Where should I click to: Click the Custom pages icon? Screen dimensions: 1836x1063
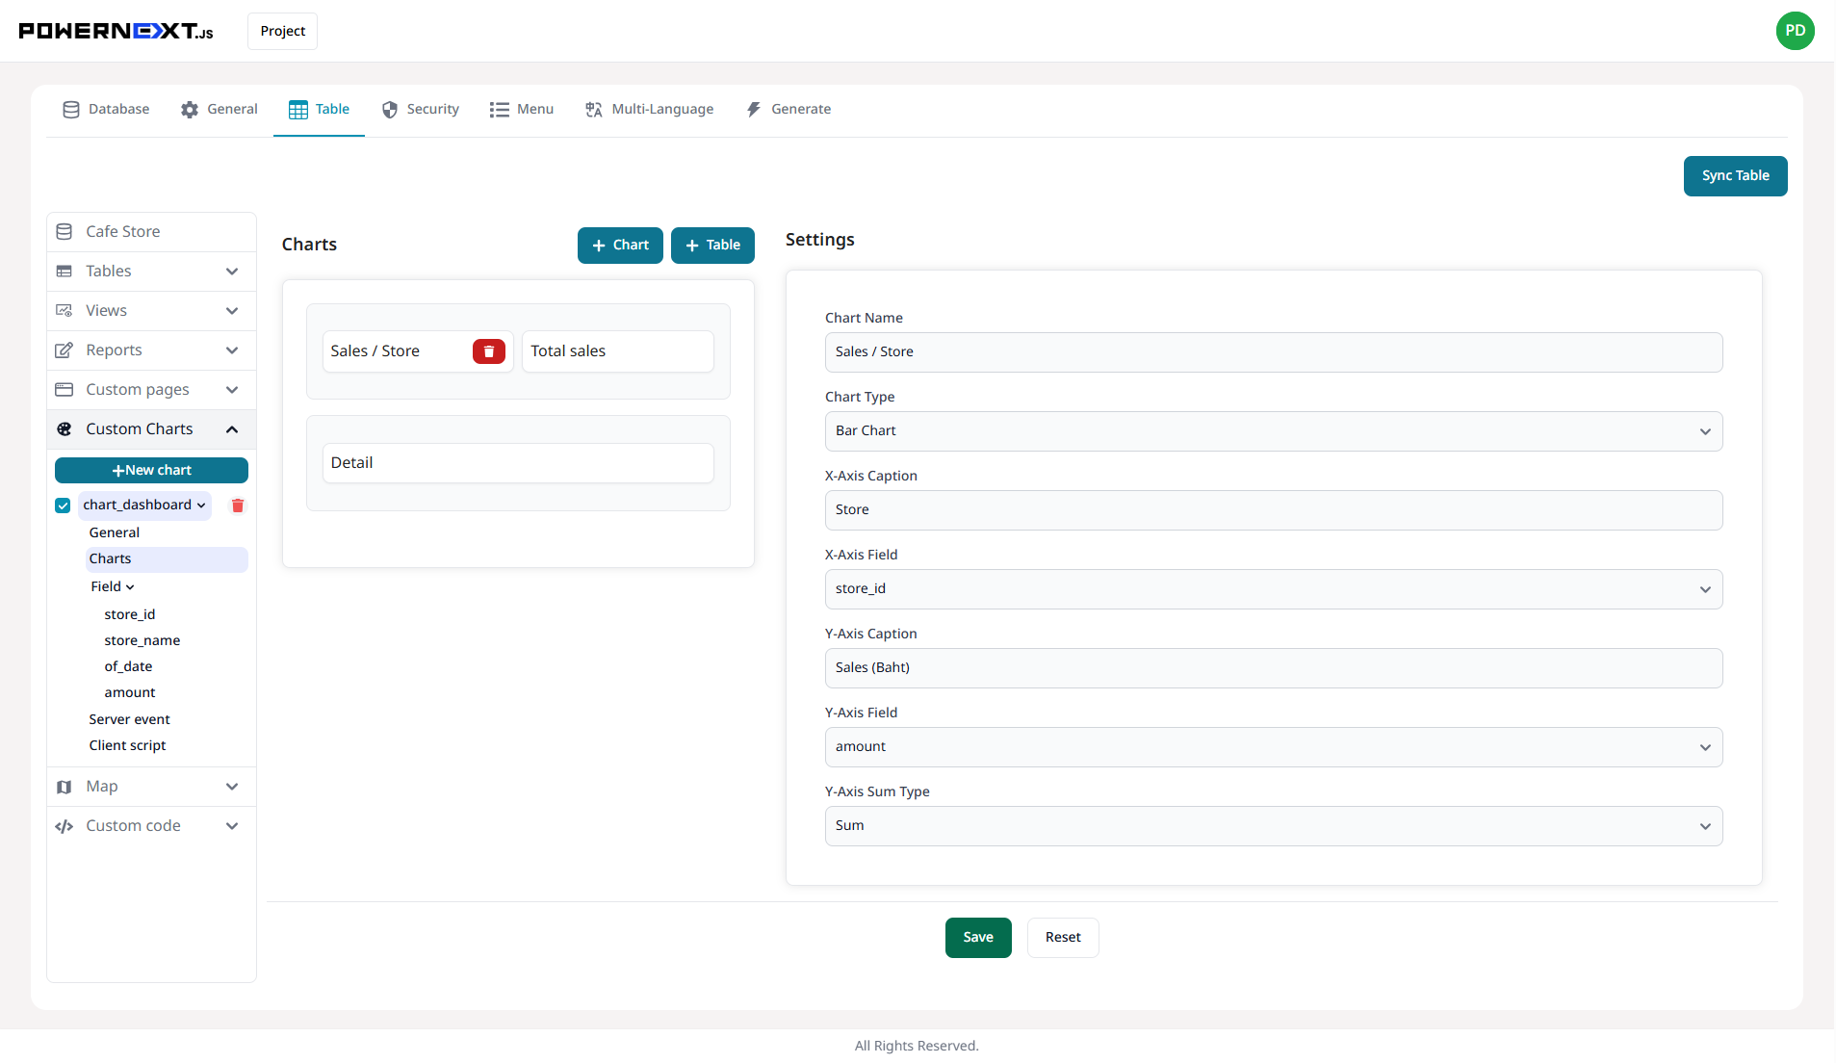pyautogui.click(x=65, y=390)
